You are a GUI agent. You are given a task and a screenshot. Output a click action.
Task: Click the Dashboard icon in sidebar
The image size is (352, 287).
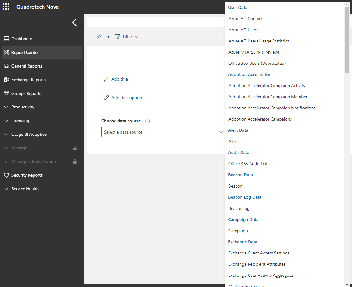(x=7, y=39)
